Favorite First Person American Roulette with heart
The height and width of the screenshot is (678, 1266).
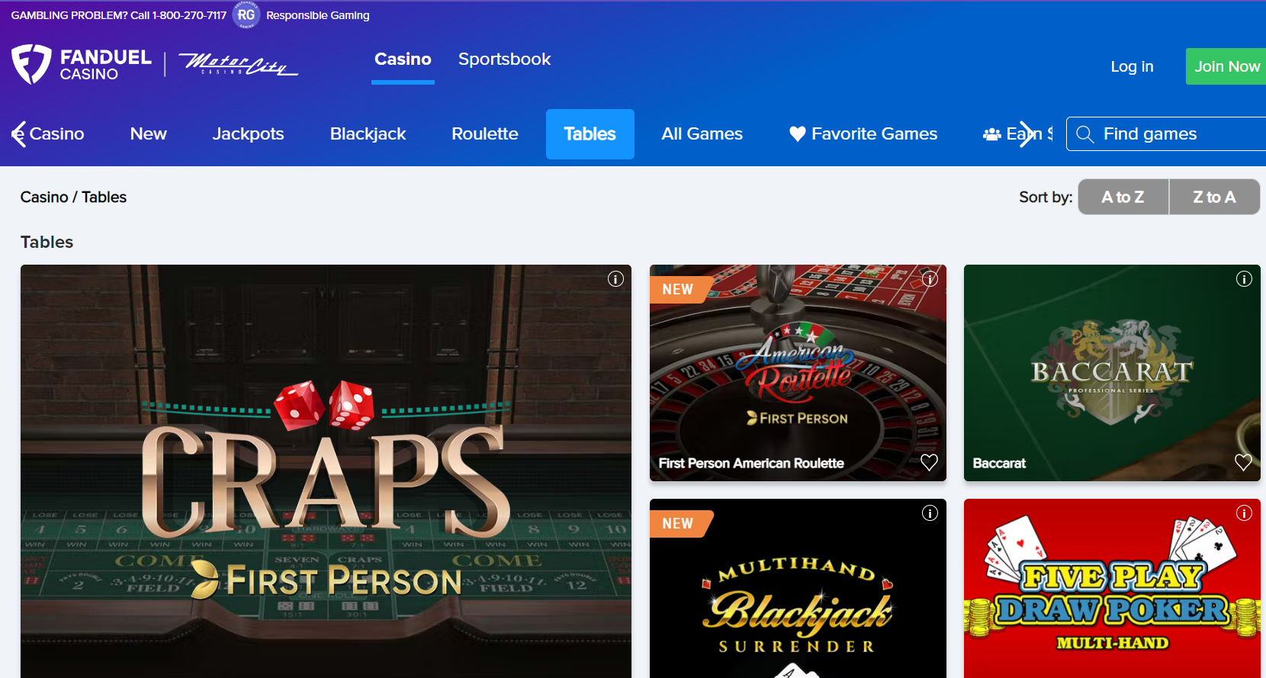(929, 462)
